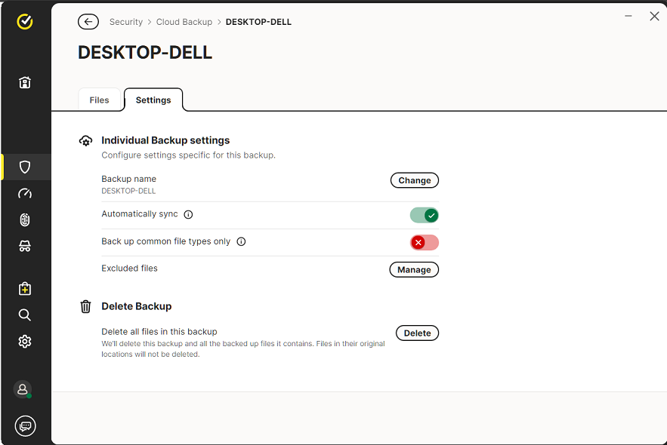
Task: Open the Performance speedometer sidebar icon
Action: 25,193
